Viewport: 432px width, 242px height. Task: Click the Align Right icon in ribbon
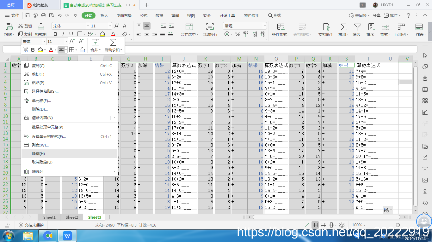(x=155, y=34)
